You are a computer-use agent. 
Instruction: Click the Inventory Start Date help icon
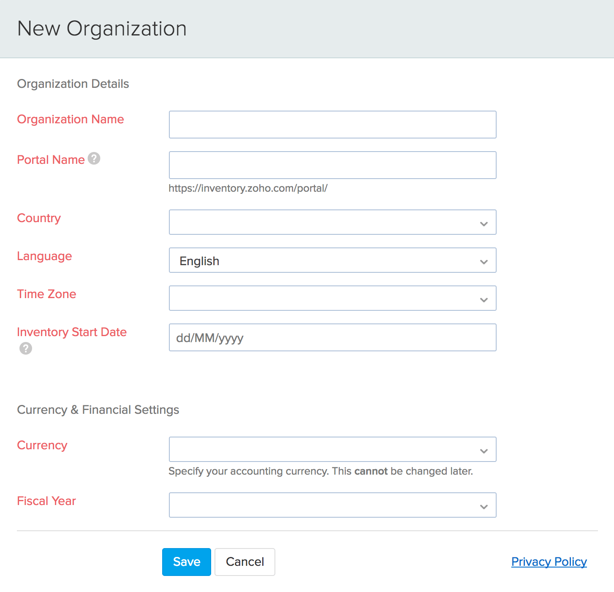26,348
